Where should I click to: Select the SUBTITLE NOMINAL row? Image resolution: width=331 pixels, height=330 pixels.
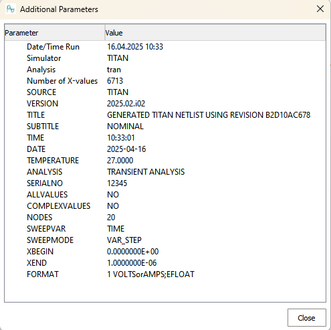tap(165, 127)
